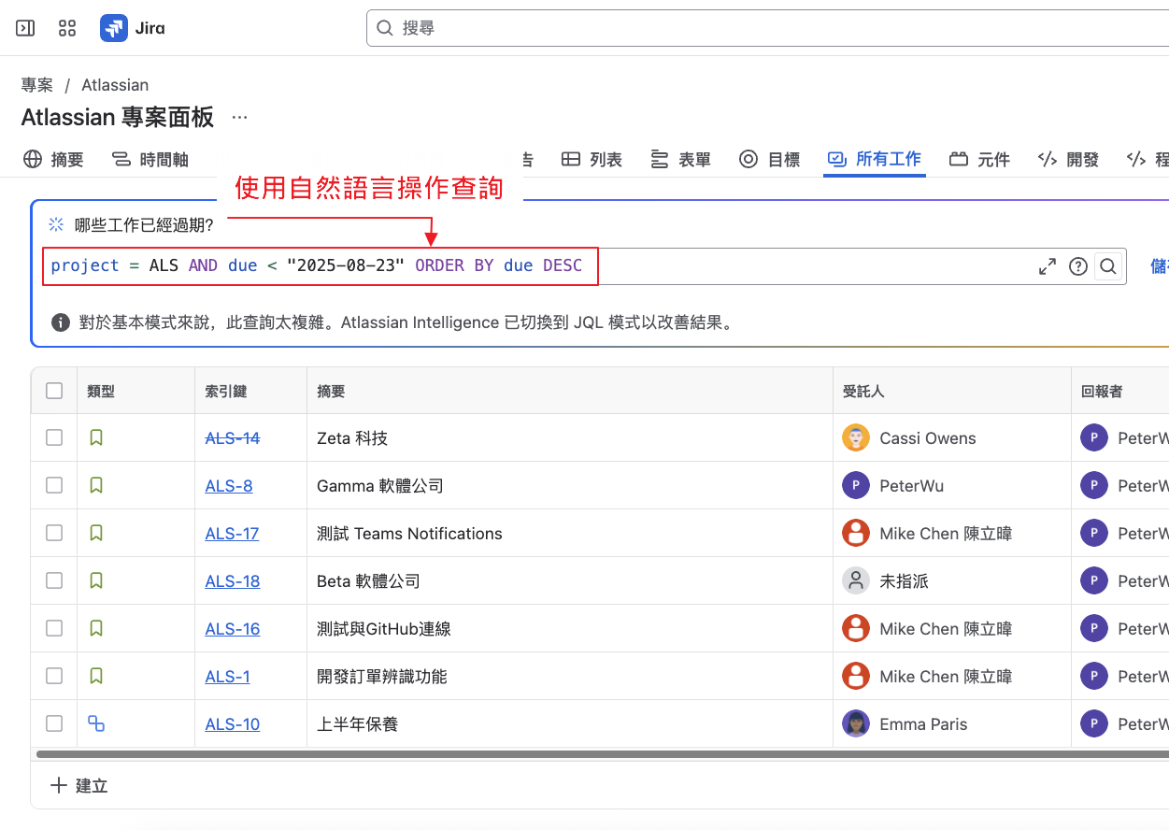Viewport: 1169px width, 830px height.
Task: Open the app switcher grid icon
Action: [x=67, y=28]
